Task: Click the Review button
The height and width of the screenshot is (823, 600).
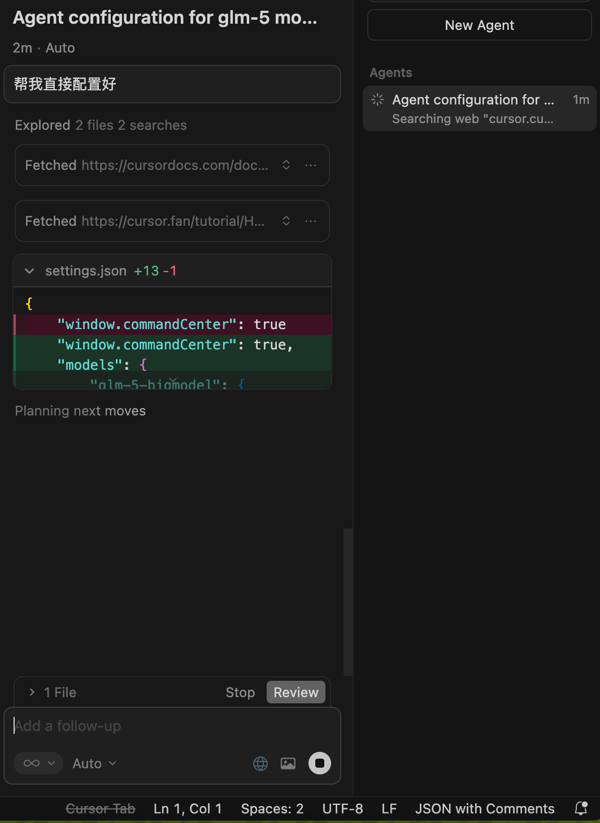Action: [x=295, y=692]
